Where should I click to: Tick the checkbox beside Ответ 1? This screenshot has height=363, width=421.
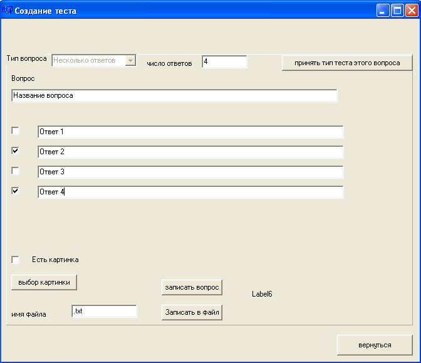click(15, 131)
